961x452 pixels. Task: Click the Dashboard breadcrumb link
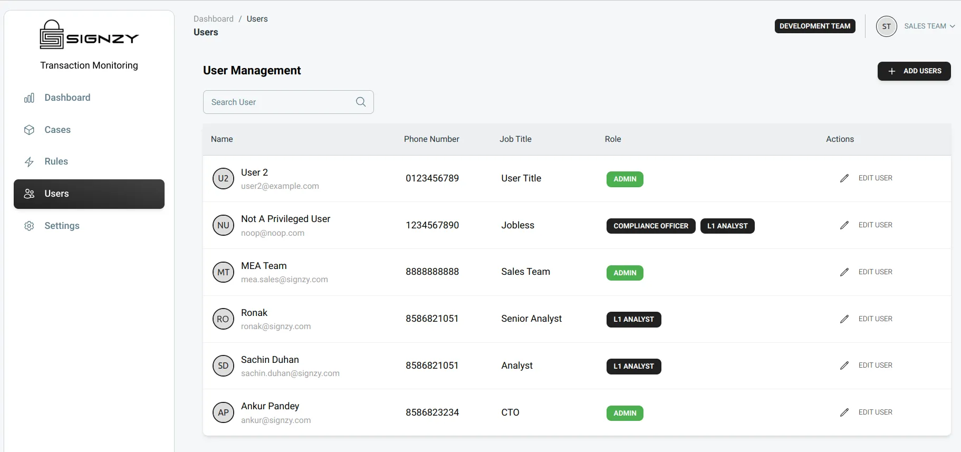(x=214, y=19)
